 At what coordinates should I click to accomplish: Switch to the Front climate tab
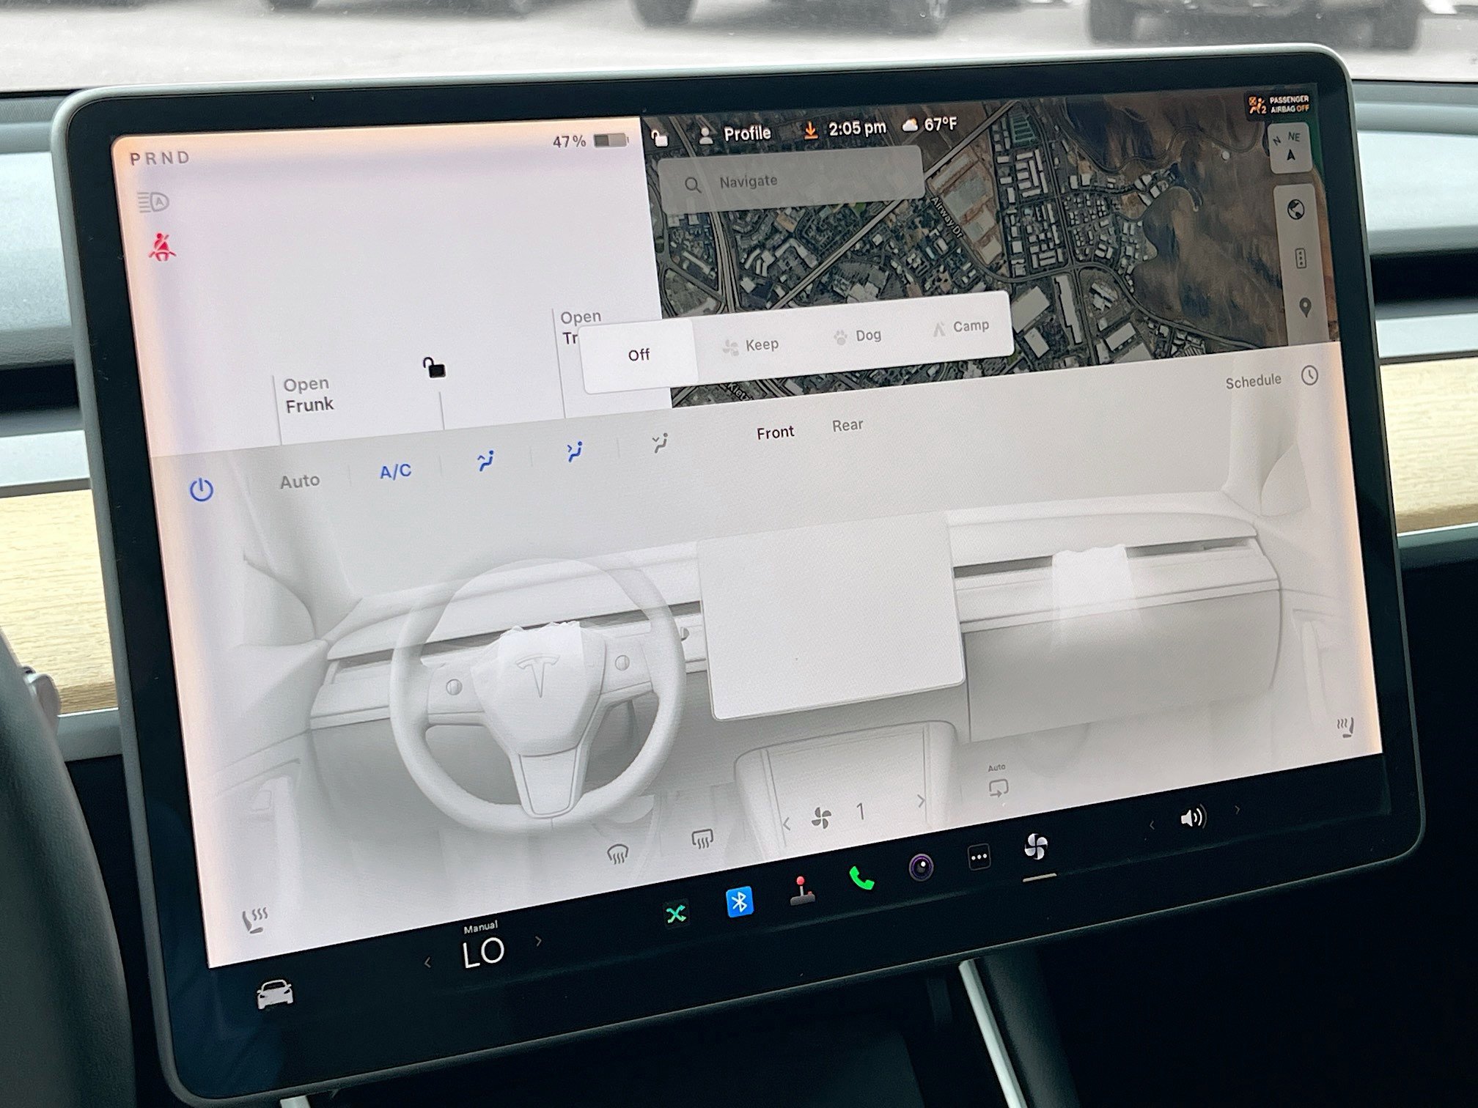click(775, 432)
